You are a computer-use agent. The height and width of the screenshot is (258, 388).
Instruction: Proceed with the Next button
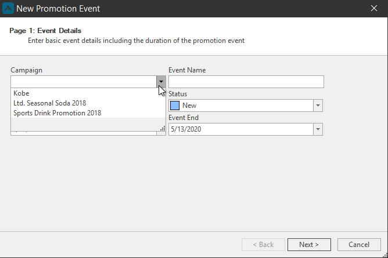pyautogui.click(x=309, y=245)
